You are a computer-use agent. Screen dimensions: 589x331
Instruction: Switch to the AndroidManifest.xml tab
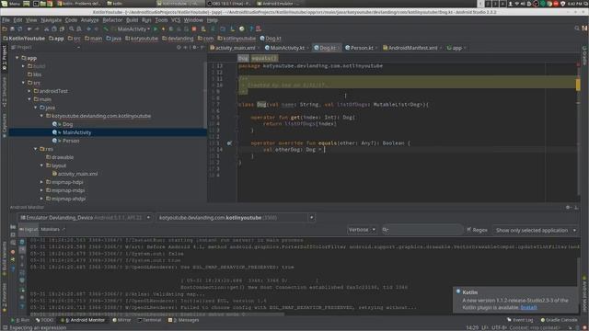(412, 48)
